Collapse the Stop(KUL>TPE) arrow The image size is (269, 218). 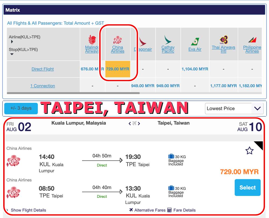pos(12,54)
